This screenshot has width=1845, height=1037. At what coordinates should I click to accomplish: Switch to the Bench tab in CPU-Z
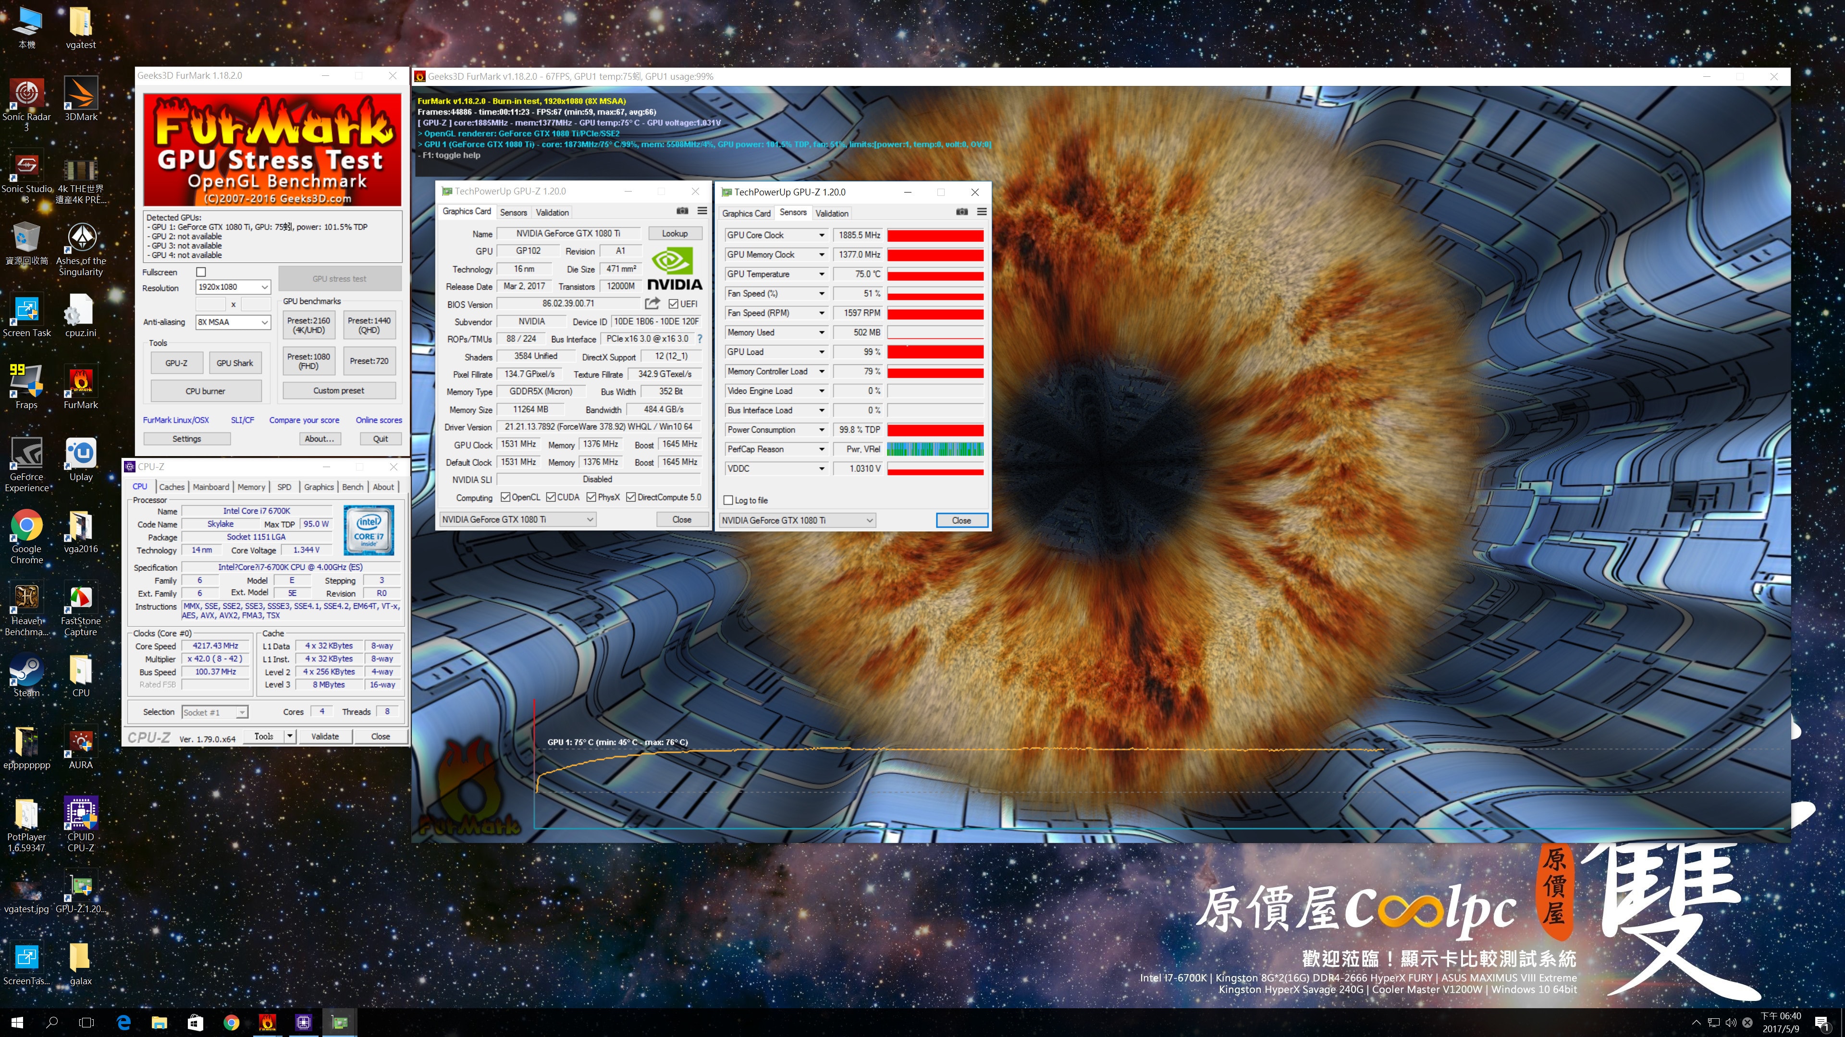(352, 487)
